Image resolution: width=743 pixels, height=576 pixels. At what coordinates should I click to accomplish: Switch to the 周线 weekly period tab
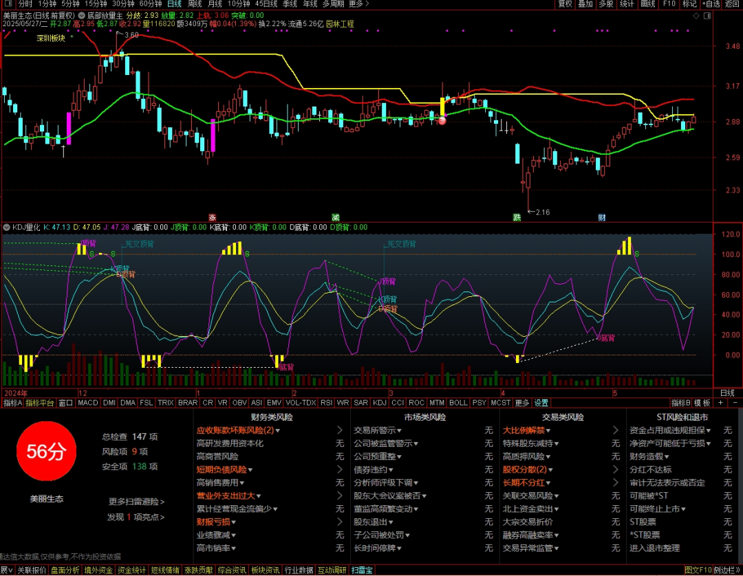pos(195,4)
